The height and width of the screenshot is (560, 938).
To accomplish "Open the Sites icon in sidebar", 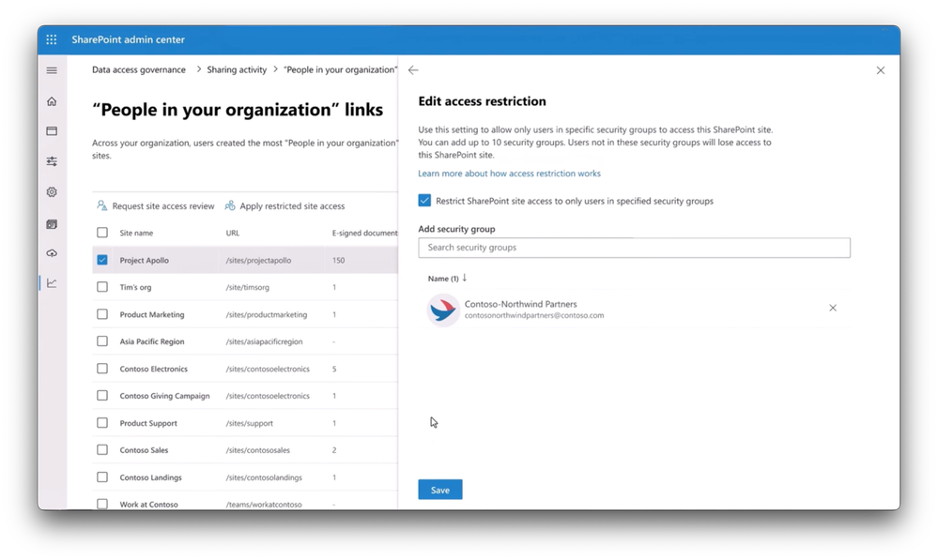I will tap(52, 131).
